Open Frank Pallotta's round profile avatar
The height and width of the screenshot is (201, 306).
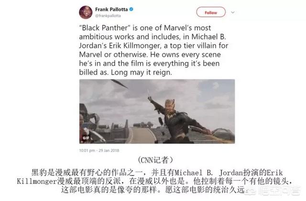pos(86,12)
